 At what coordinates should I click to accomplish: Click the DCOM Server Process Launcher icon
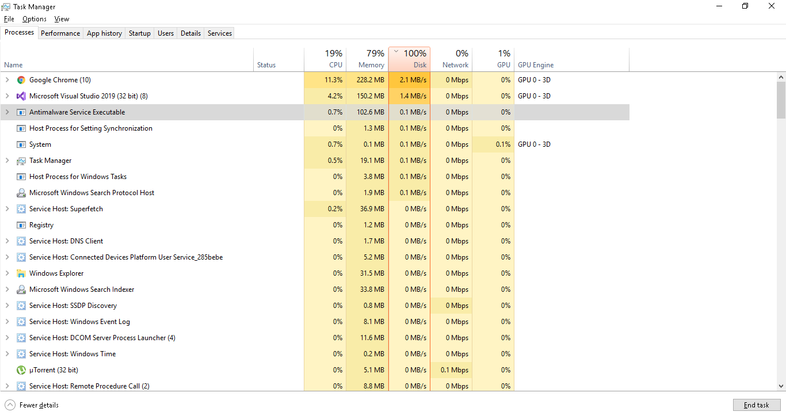click(x=21, y=338)
